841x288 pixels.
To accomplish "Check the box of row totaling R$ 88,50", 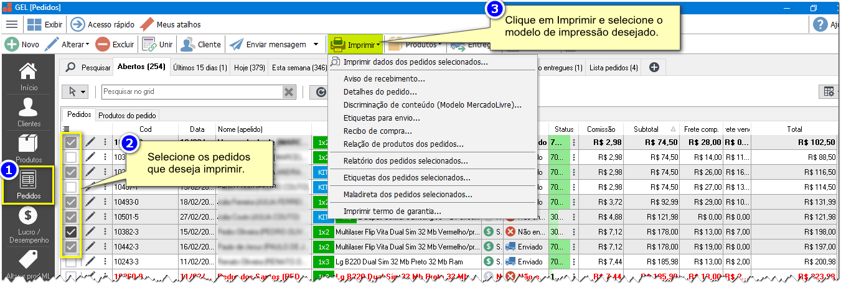I will pos(72,157).
